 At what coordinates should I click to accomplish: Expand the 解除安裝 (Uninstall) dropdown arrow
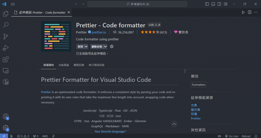(105, 46)
